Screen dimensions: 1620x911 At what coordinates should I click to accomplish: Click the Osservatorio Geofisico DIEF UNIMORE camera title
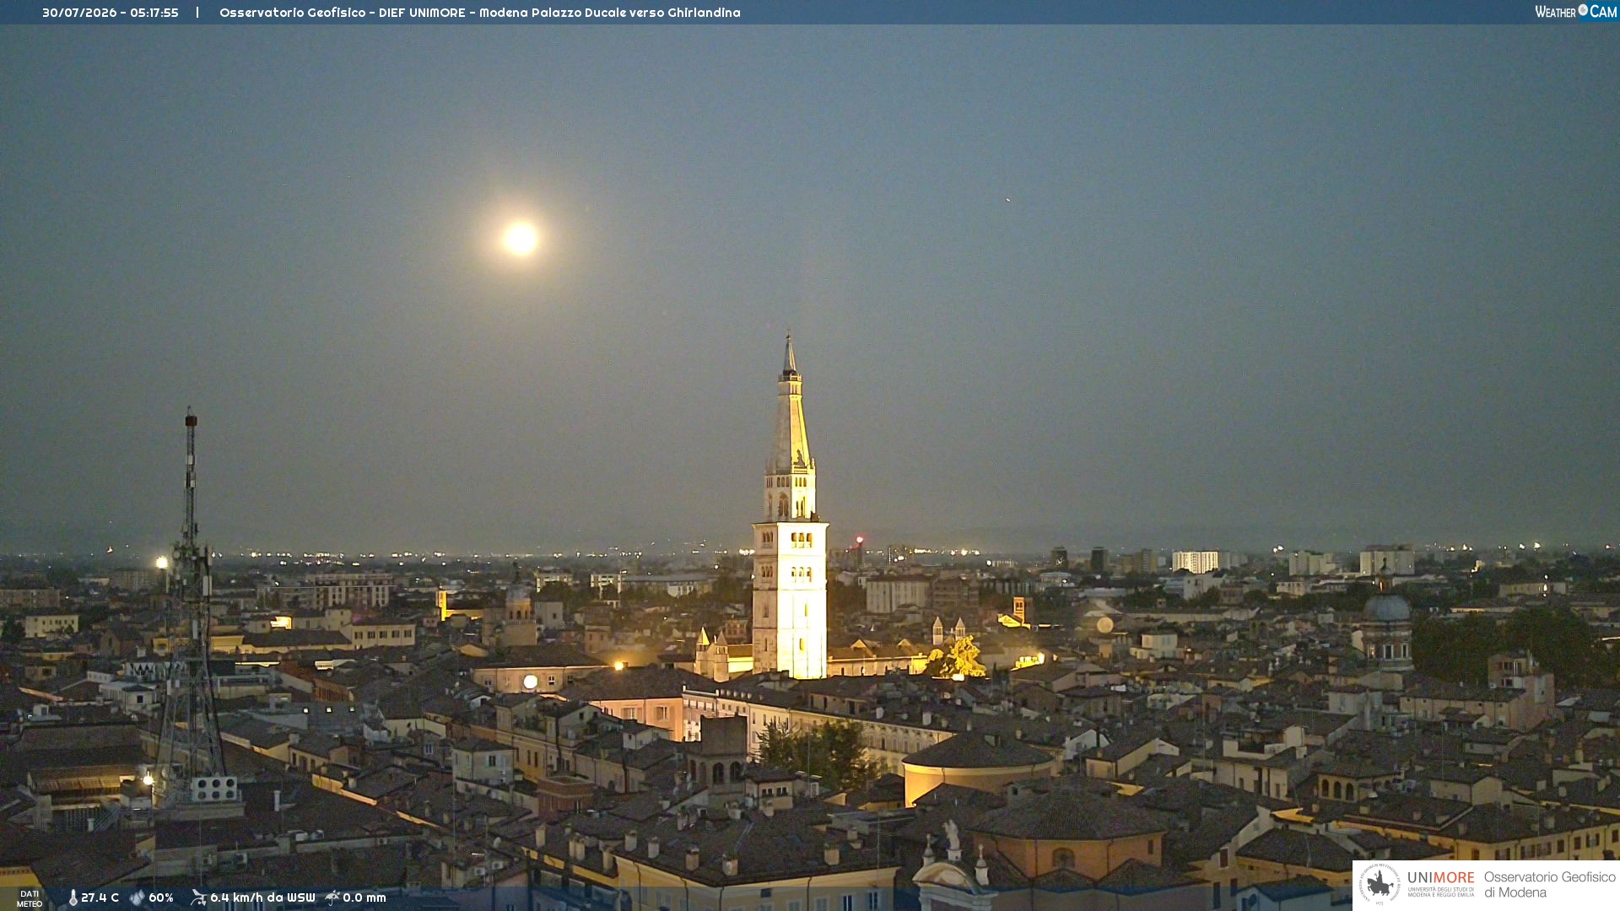(x=480, y=13)
